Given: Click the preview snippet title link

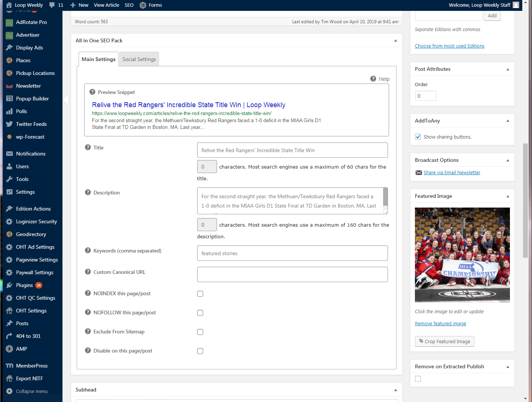Looking at the screenshot, I should [x=189, y=105].
